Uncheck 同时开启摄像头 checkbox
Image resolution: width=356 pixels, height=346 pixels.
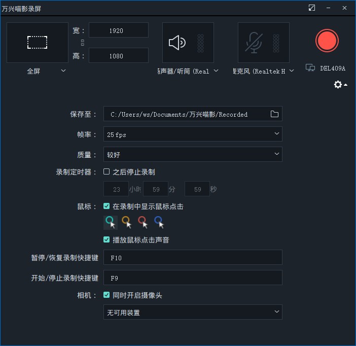click(x=106, y=295)
